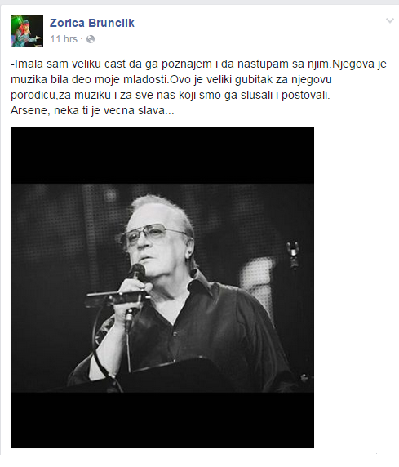Click the black bottom band of the photo

162,420
